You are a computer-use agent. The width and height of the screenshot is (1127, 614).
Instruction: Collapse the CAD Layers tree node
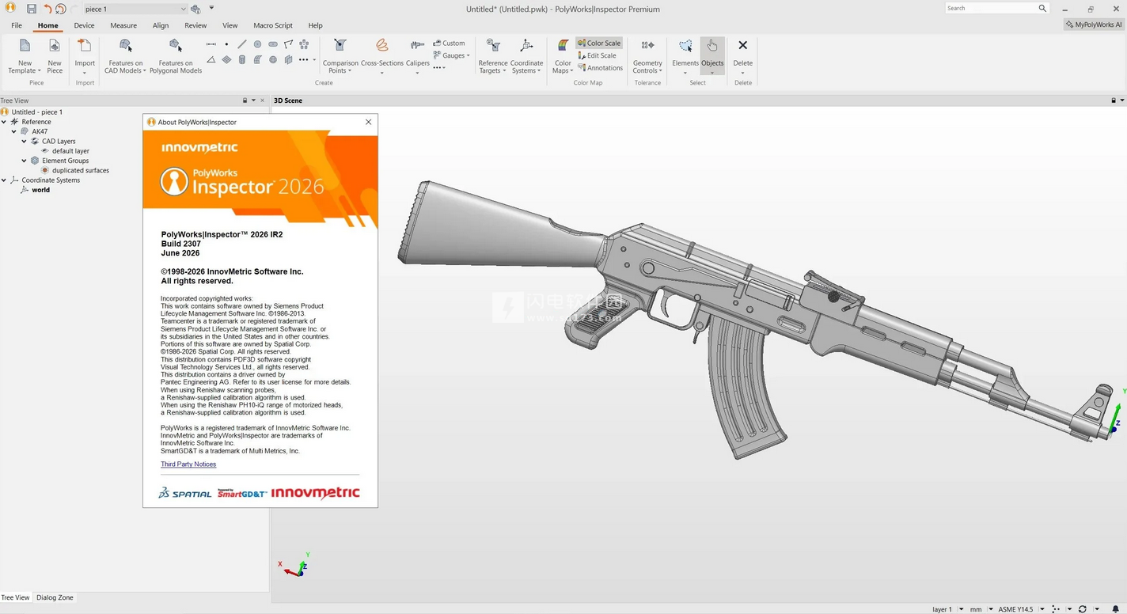(x=25, y=141)
